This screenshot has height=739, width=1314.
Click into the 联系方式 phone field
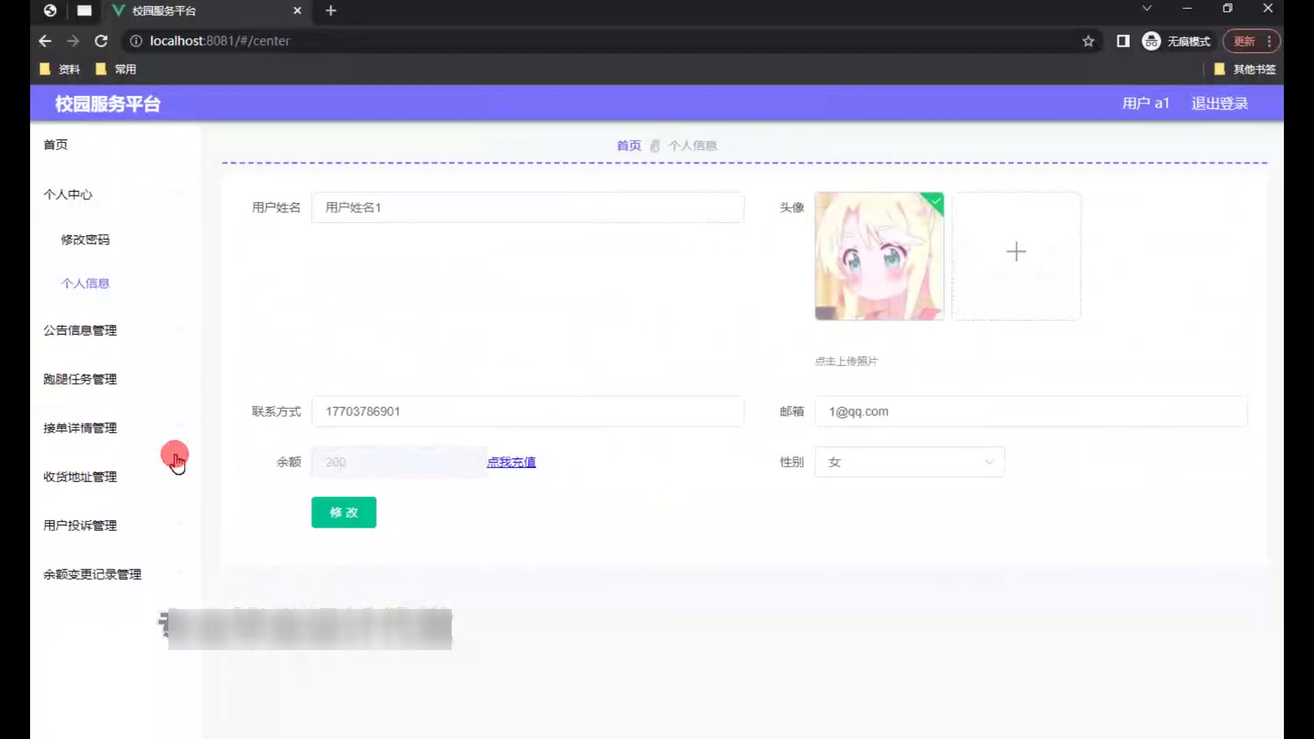527,411
